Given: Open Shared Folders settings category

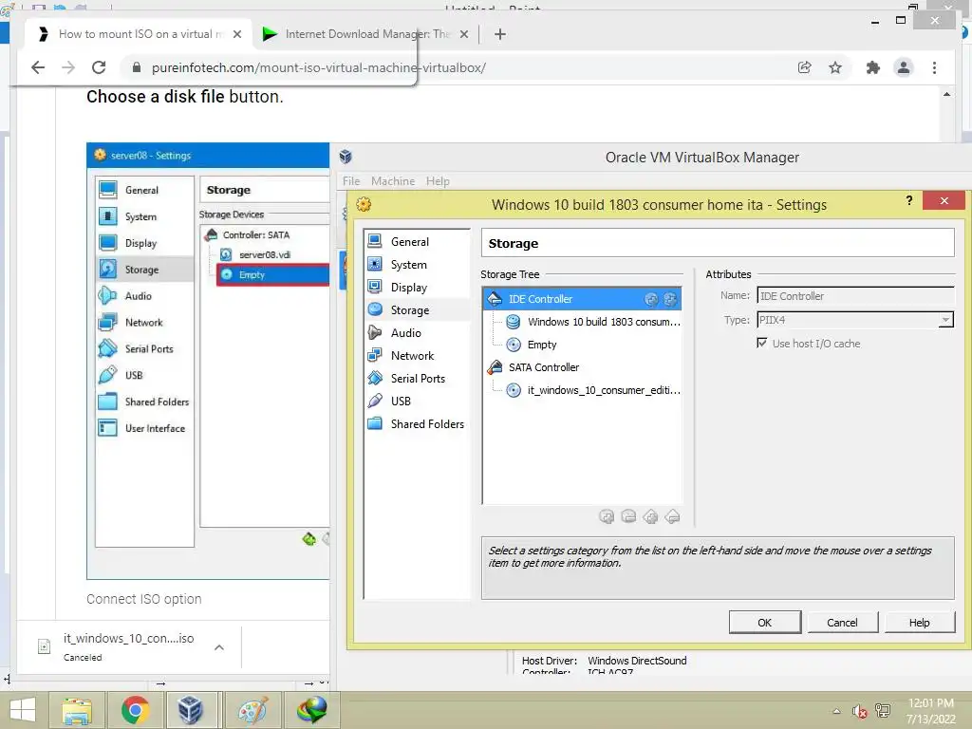Looking at the screenshot, I should [x=426, y=424].
